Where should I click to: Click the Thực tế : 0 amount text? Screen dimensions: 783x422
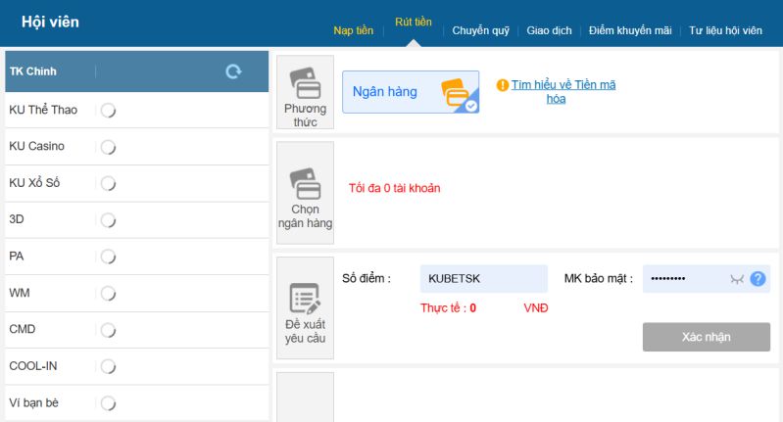pyautogui.click(x=448, y=307)
